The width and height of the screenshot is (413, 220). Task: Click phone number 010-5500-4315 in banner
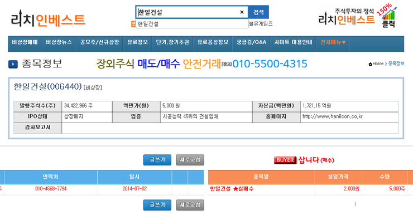pos(270,63)
